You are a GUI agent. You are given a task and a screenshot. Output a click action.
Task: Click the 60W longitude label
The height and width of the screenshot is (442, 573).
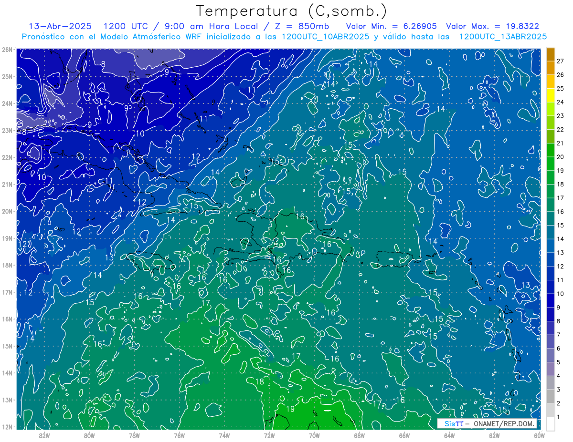539,435
